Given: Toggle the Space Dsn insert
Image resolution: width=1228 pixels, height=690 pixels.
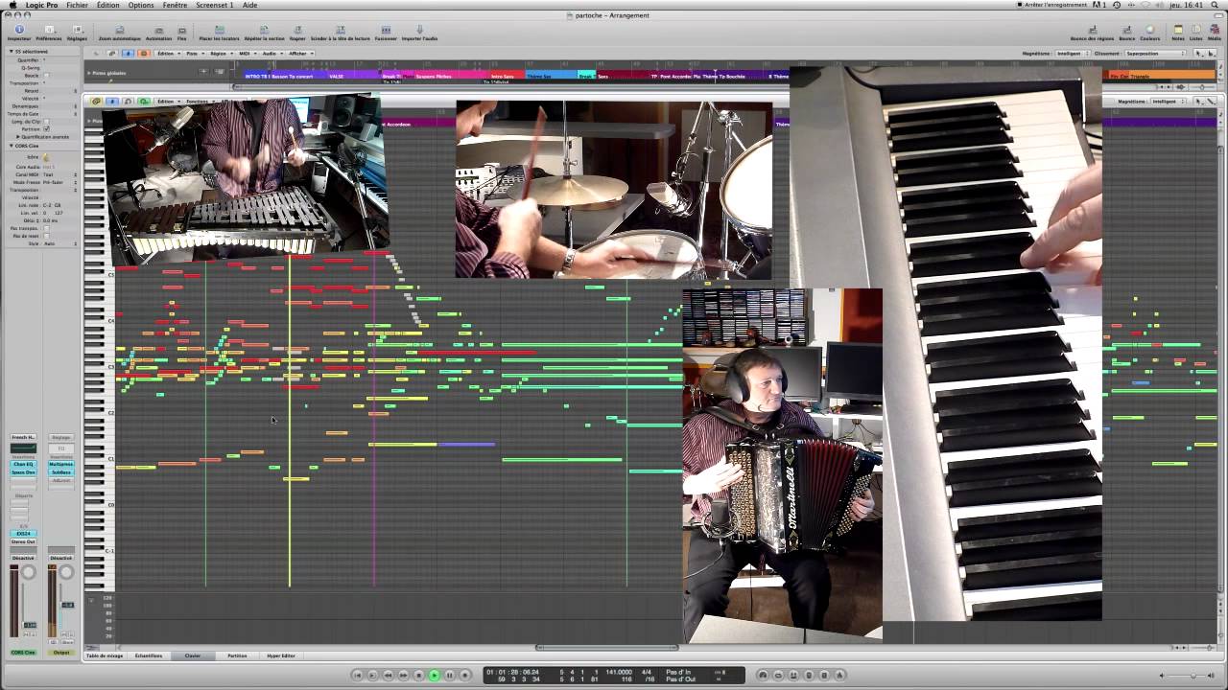Looking at the screenshot, I should (23, 471).
